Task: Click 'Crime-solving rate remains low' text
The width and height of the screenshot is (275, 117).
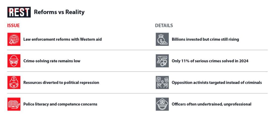Action: pyautogui.click(x=52, y=61)
